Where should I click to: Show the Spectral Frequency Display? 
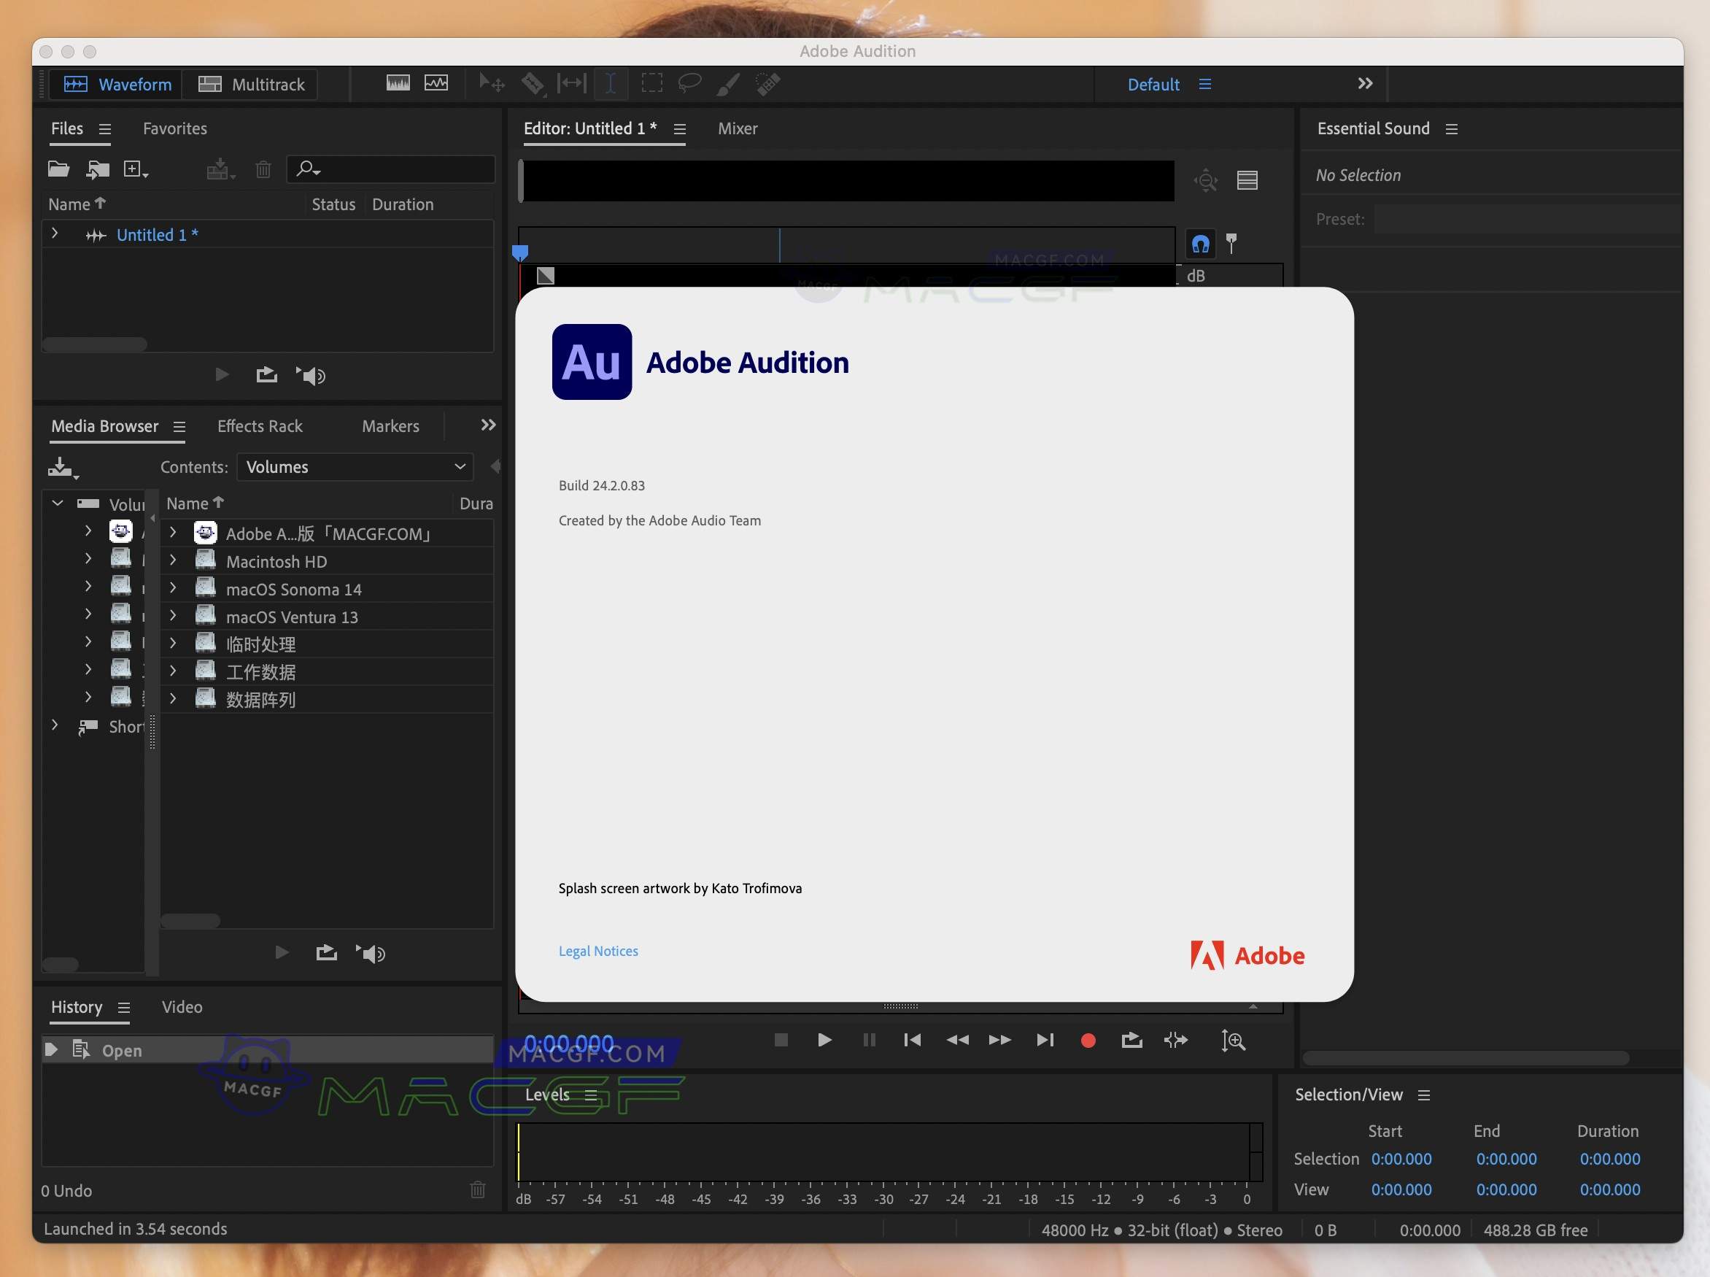pos(398,82)
